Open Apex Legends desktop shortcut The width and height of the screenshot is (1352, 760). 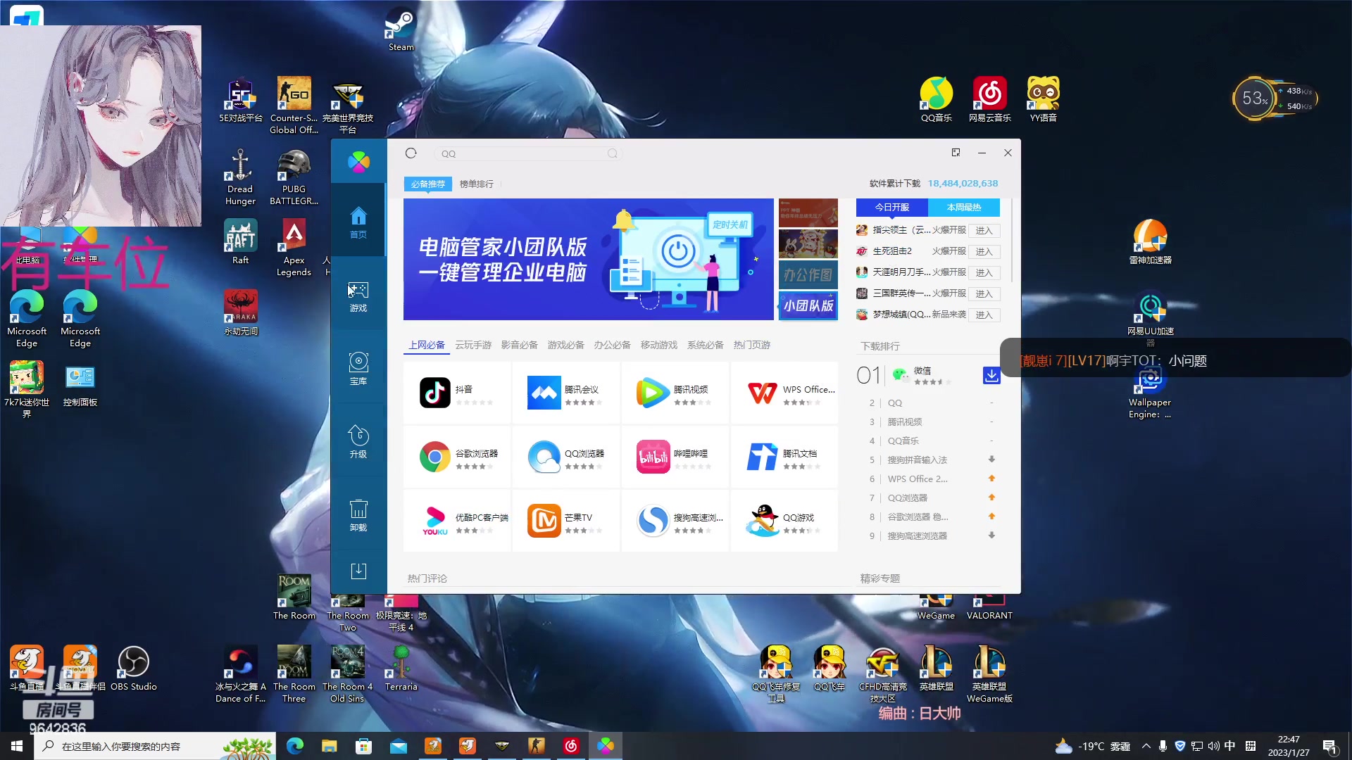click(x=294, y=248)
